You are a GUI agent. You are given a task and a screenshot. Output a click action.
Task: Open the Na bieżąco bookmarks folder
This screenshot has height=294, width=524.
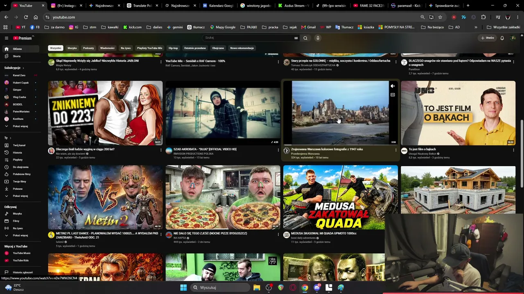[x=432, y=27]
